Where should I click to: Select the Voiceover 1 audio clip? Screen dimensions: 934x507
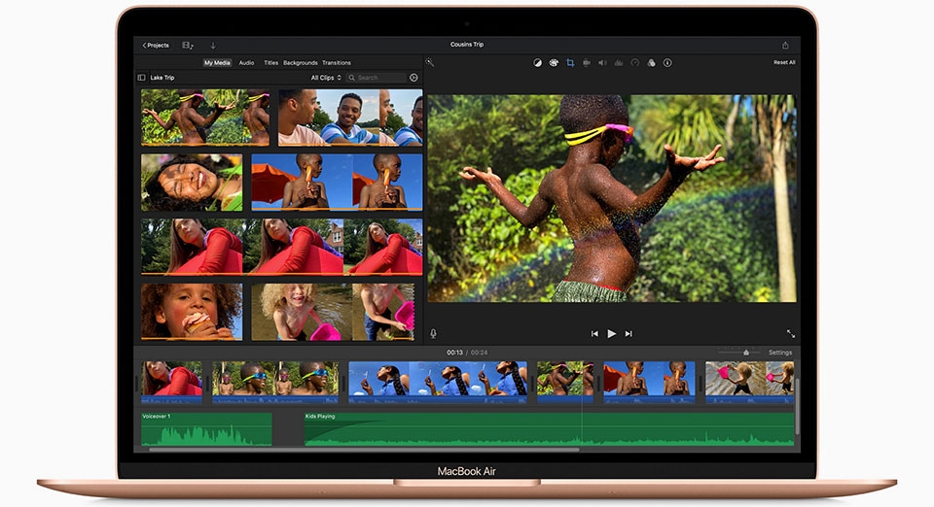pos(206,428)
